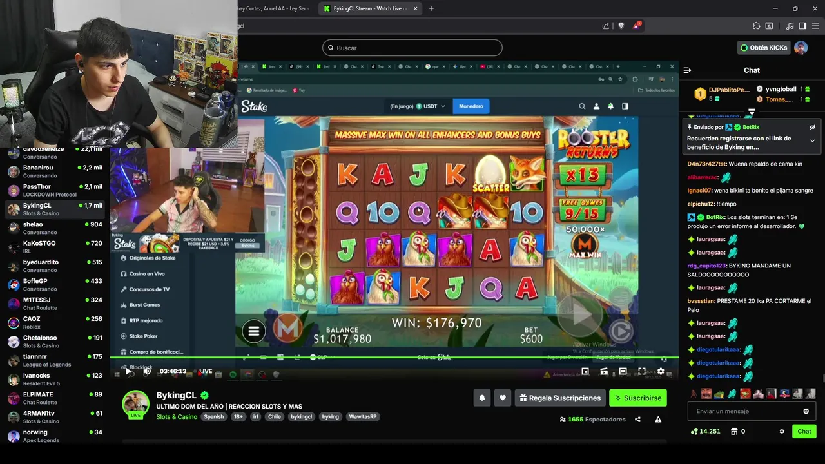This screenshot has width=825, height=464.
Task: Open browser extensions puzzle icon
Action: 756,26
